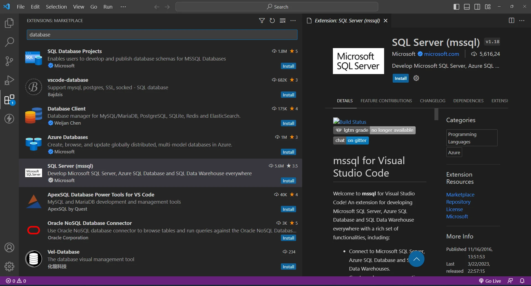The image size is (531, 286).
Task: Open Run and Debug view
Action: tap(9, 80)
